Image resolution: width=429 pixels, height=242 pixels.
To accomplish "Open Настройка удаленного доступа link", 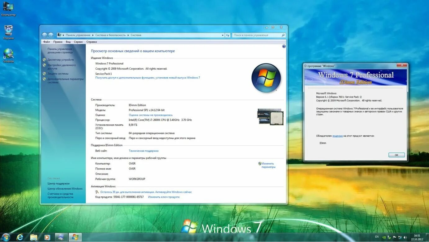I will [x=61, y=67].
